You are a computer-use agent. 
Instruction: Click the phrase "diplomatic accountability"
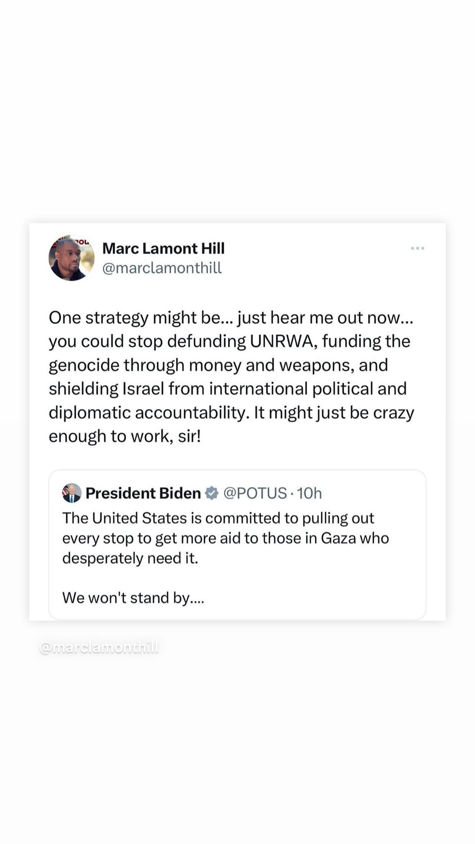coord(148,413)
